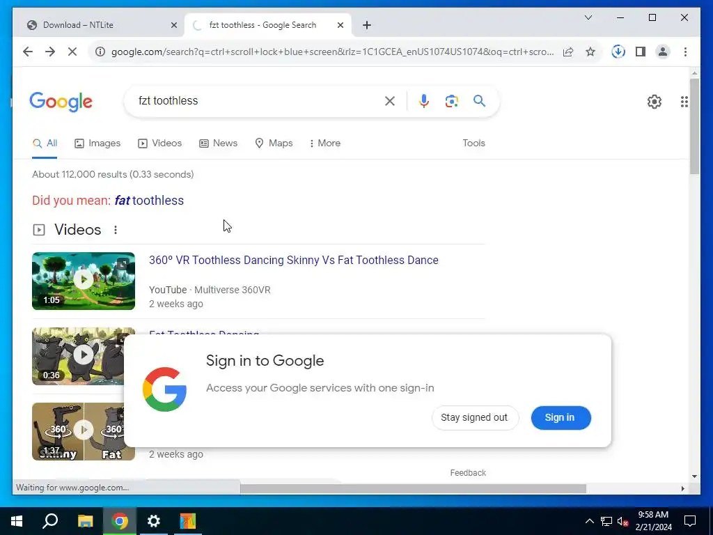Switch to the Maps results tab
This screenshot has height=535, width=713.
pyautogui.click(x=274, y=144)
